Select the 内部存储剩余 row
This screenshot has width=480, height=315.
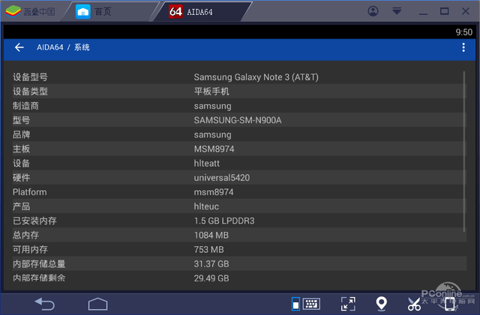pos(239,278)
